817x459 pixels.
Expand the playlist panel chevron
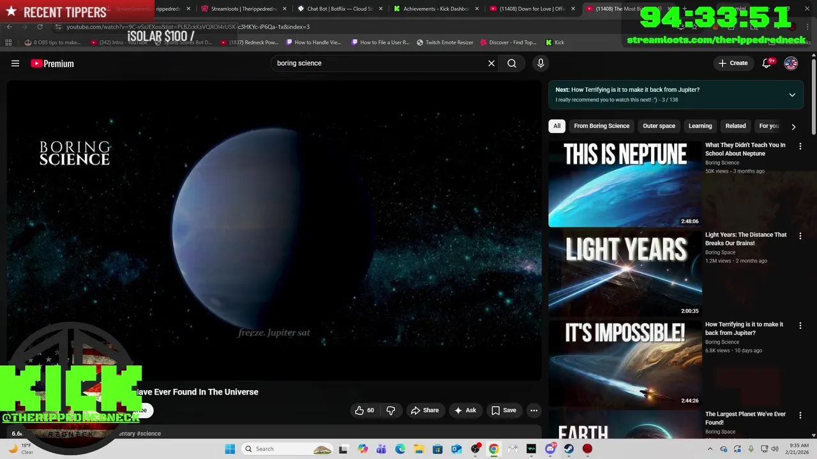[792, 95]
